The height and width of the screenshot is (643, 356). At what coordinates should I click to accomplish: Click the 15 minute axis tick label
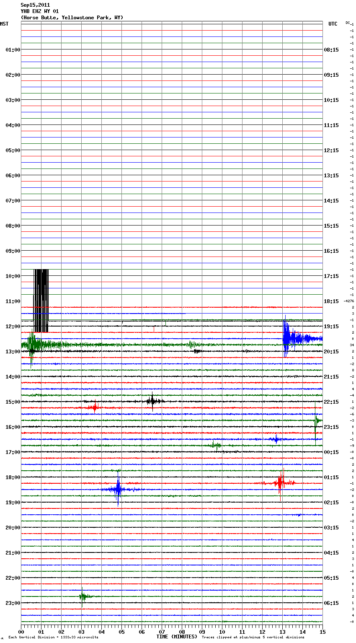coord(322,632)
